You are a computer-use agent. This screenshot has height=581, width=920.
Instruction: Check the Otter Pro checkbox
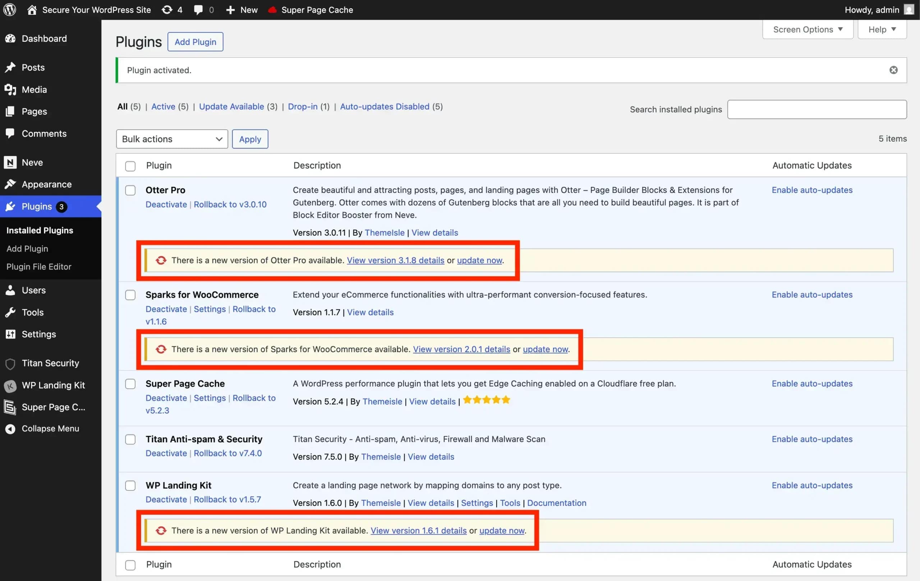click(130, 190)
